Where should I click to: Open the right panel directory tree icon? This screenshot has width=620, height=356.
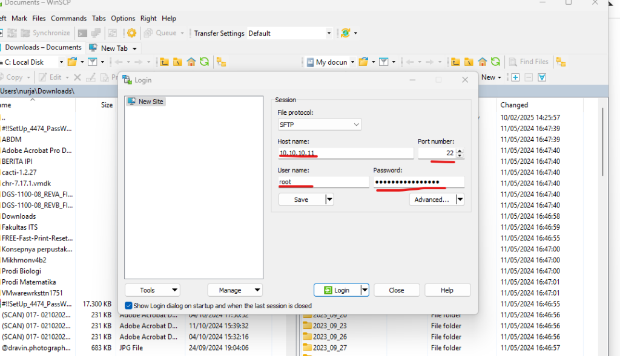point(561,62)
